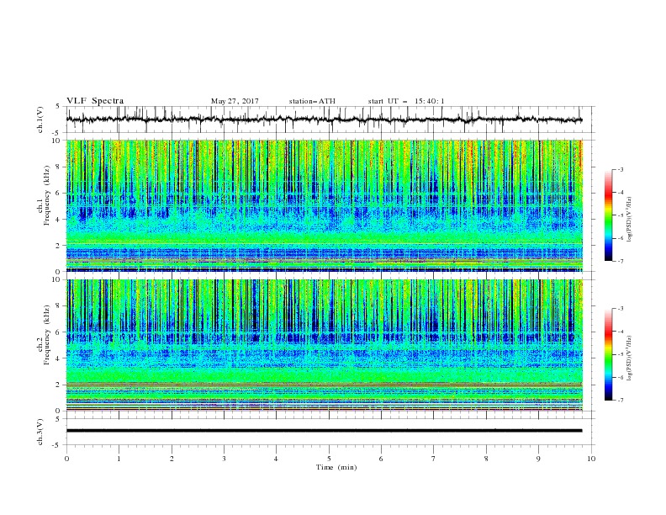Click time axis tick label "7"
Viewport: 666px width, 515px height.
pos(434,459)
